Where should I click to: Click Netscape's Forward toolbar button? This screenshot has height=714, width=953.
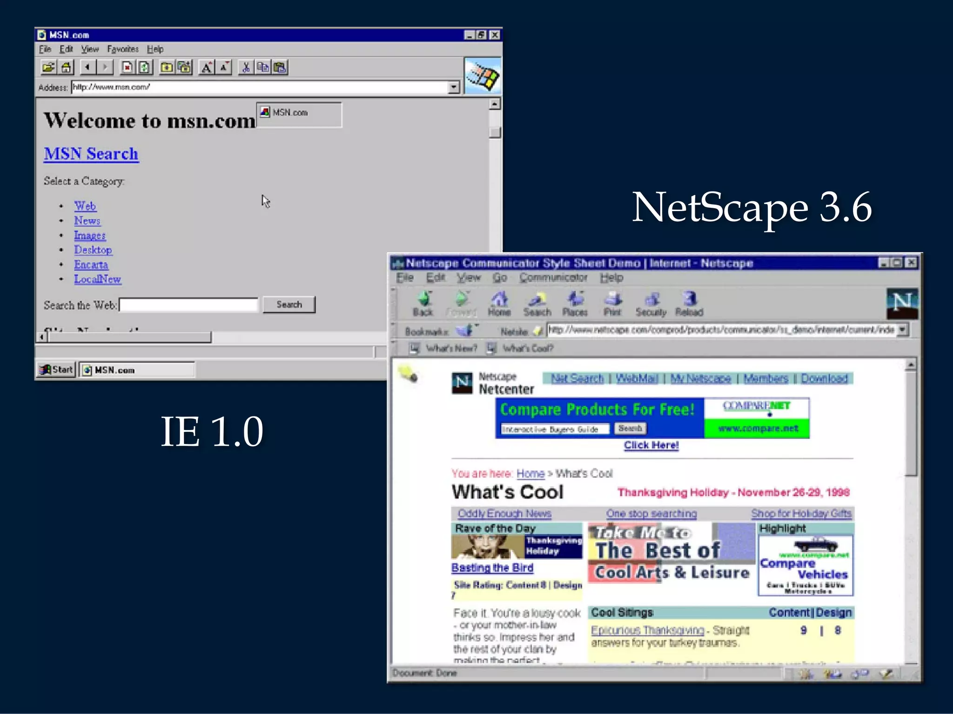click(461, 304)
